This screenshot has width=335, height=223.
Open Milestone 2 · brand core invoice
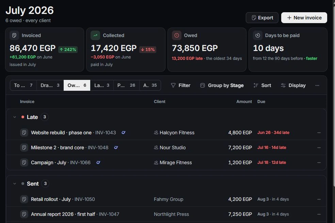pos(58,148)
